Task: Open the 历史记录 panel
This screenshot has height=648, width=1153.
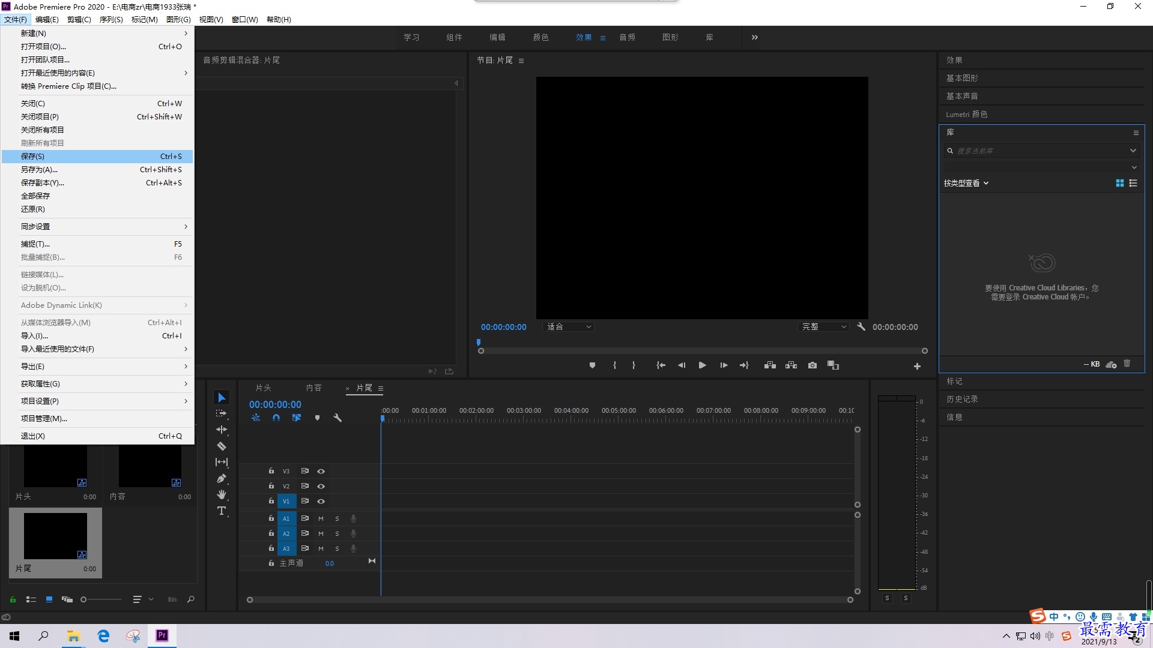Action: point(962,399)
